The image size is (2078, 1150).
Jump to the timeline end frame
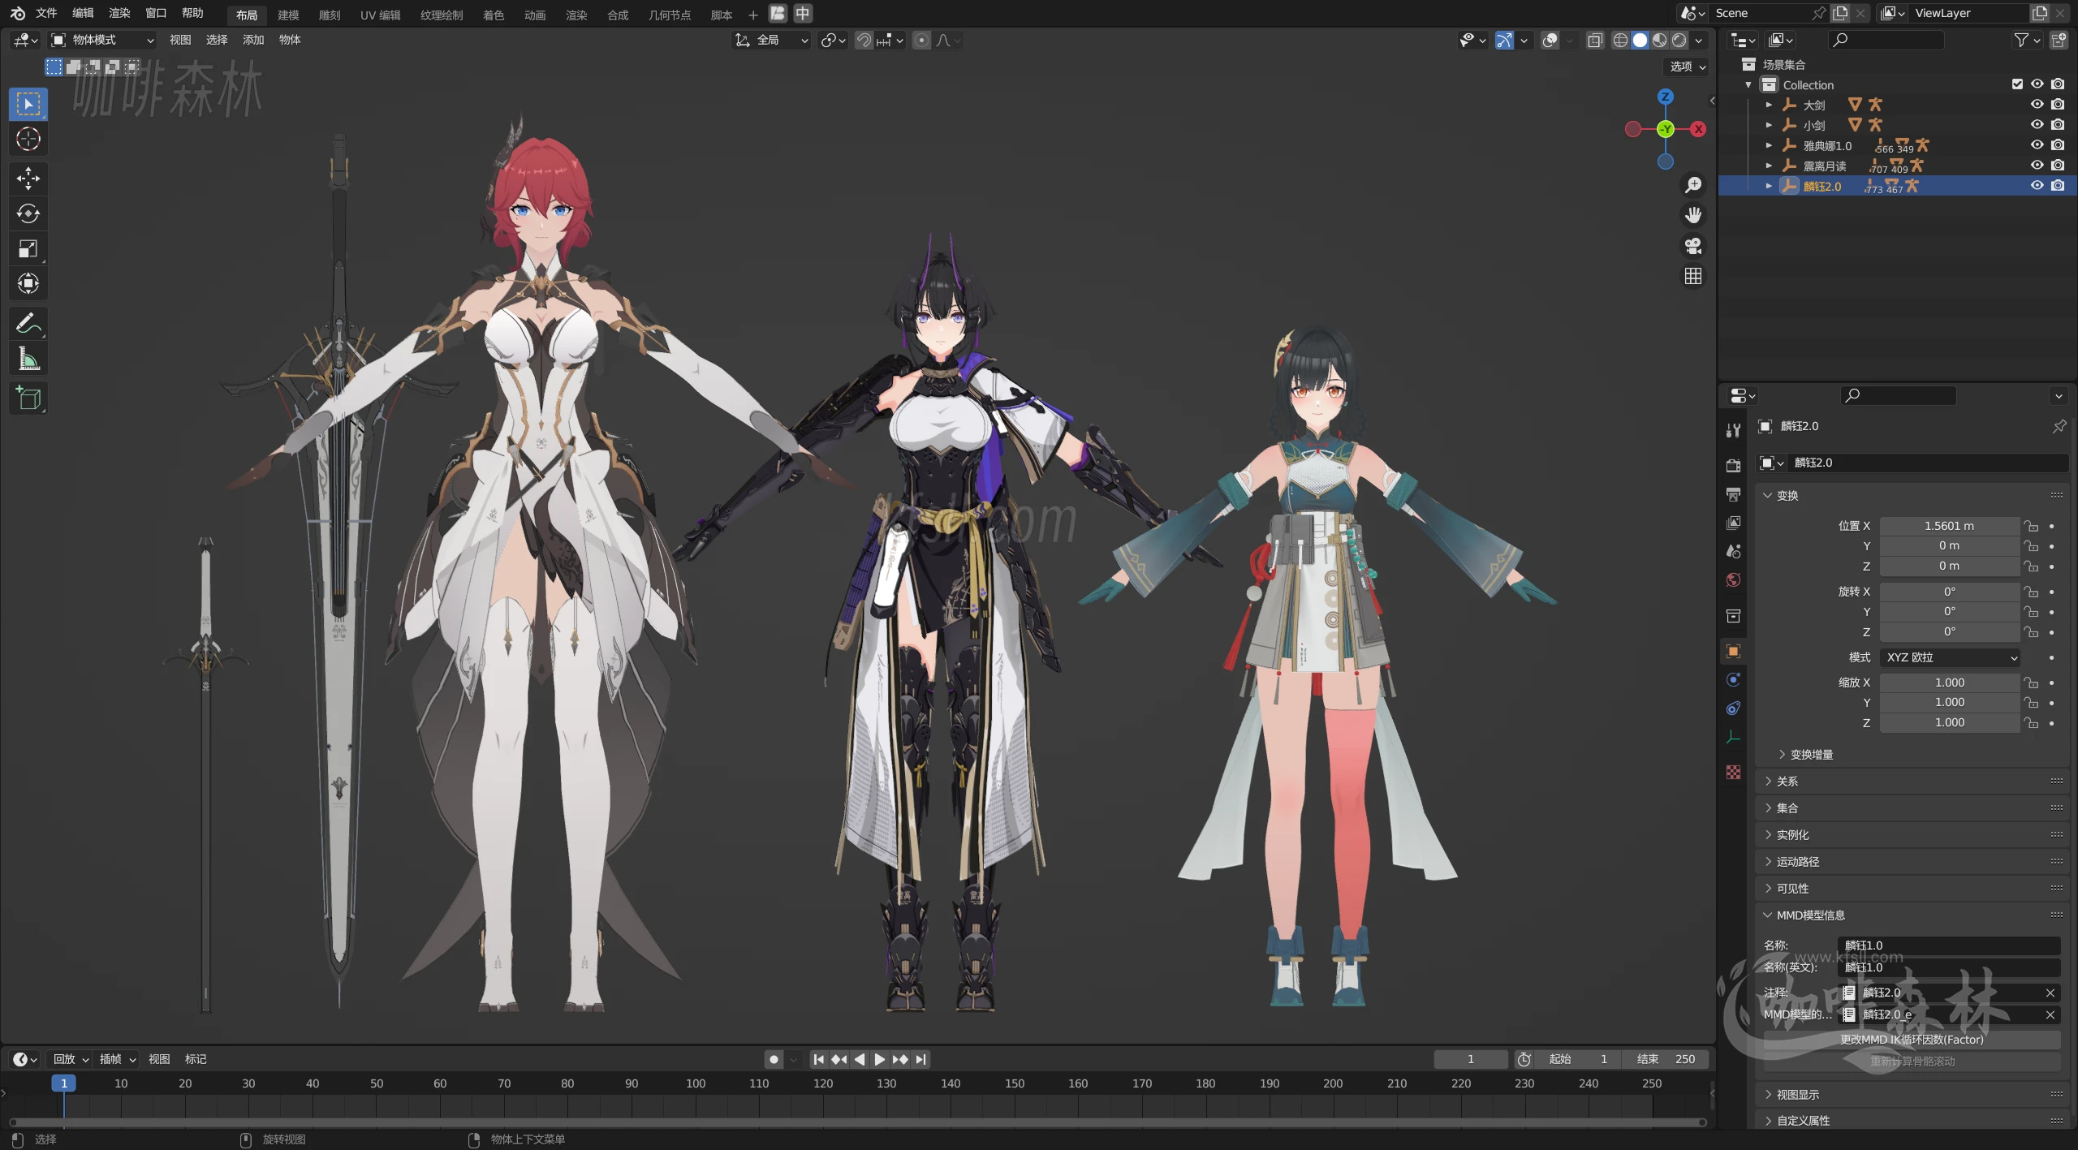tap(920, 1060)
